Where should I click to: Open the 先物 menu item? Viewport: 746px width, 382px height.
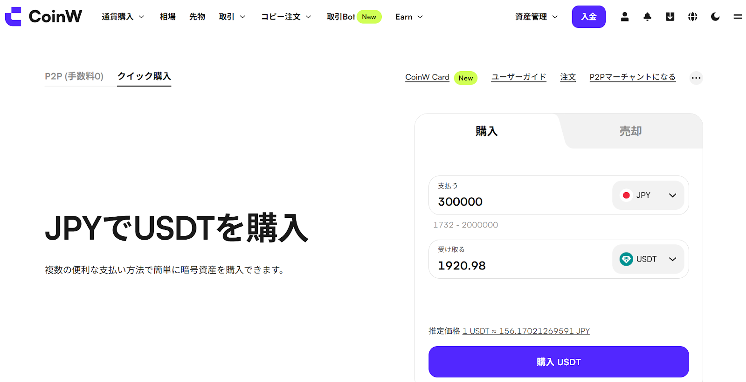(x=197, y=17)
